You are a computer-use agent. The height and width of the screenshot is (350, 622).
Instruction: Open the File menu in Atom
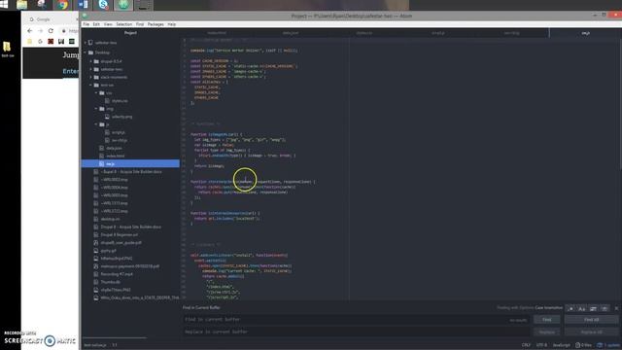(86, 24)
